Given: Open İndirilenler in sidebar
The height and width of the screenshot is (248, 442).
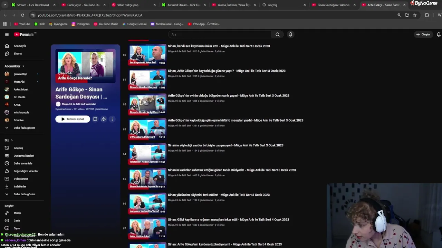Looking at the screenshot, I should 20,186.
